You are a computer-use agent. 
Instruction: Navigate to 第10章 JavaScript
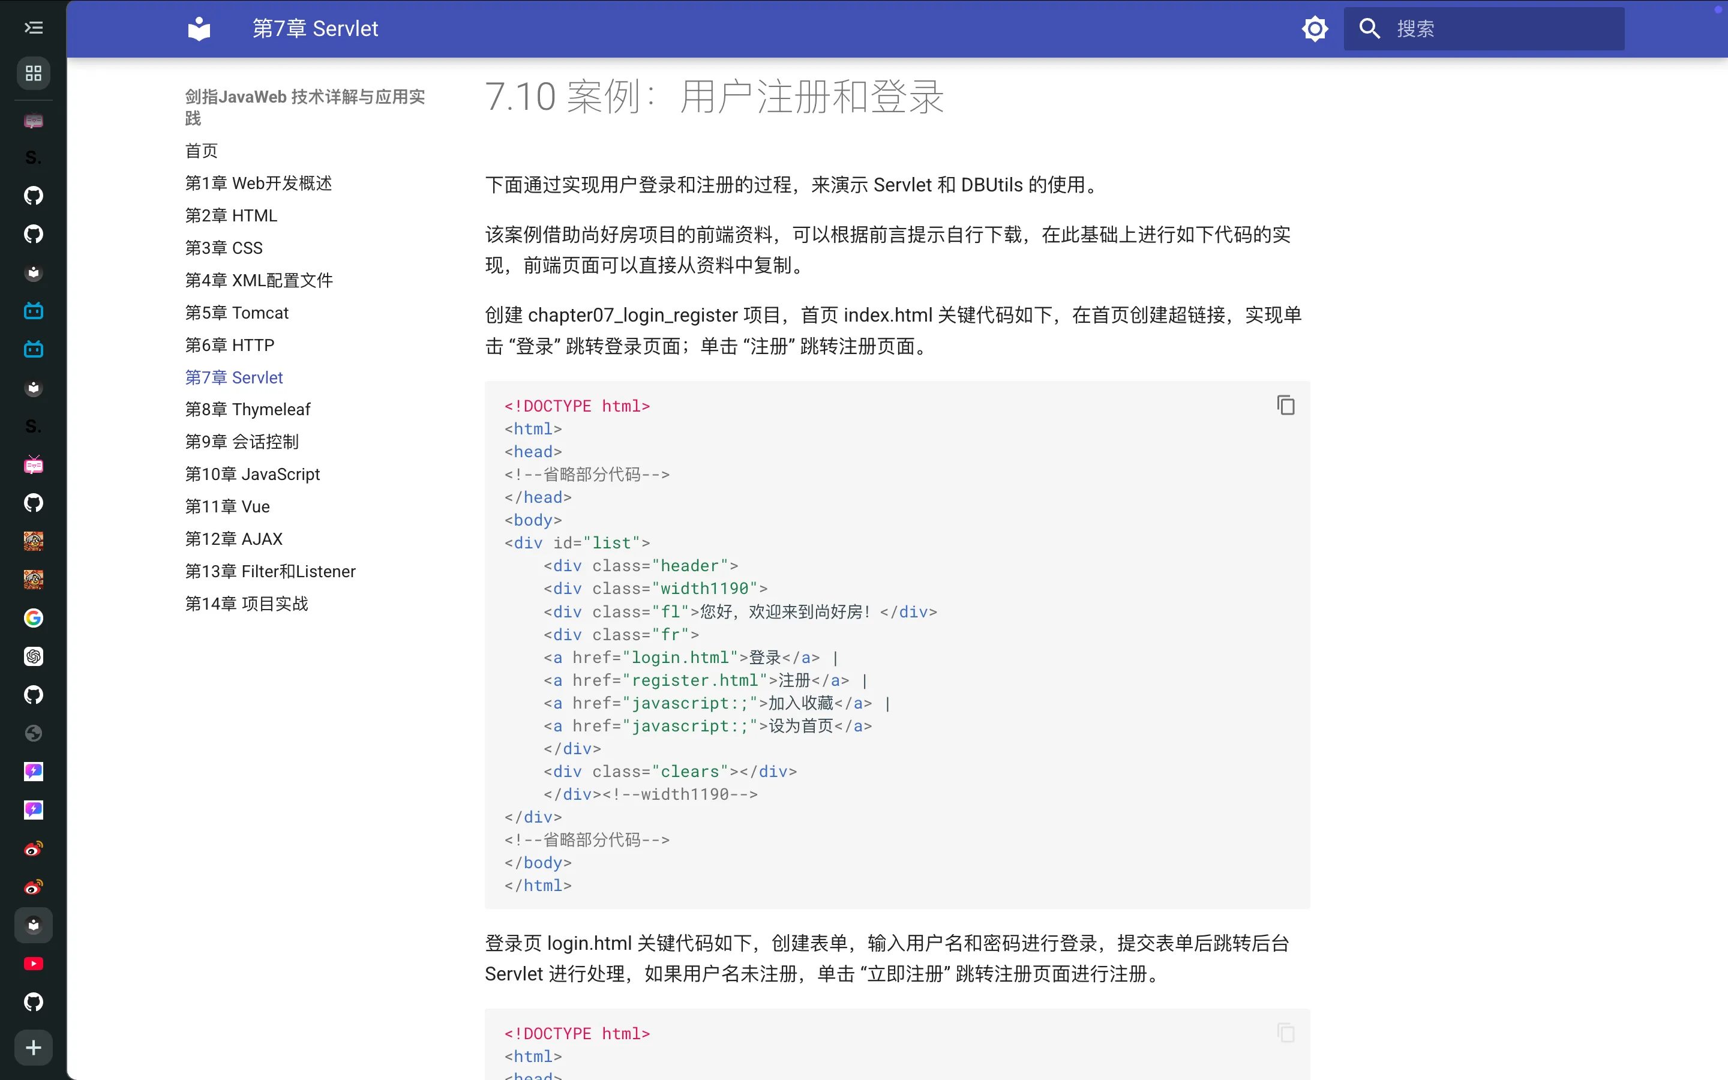coord(253,474)
